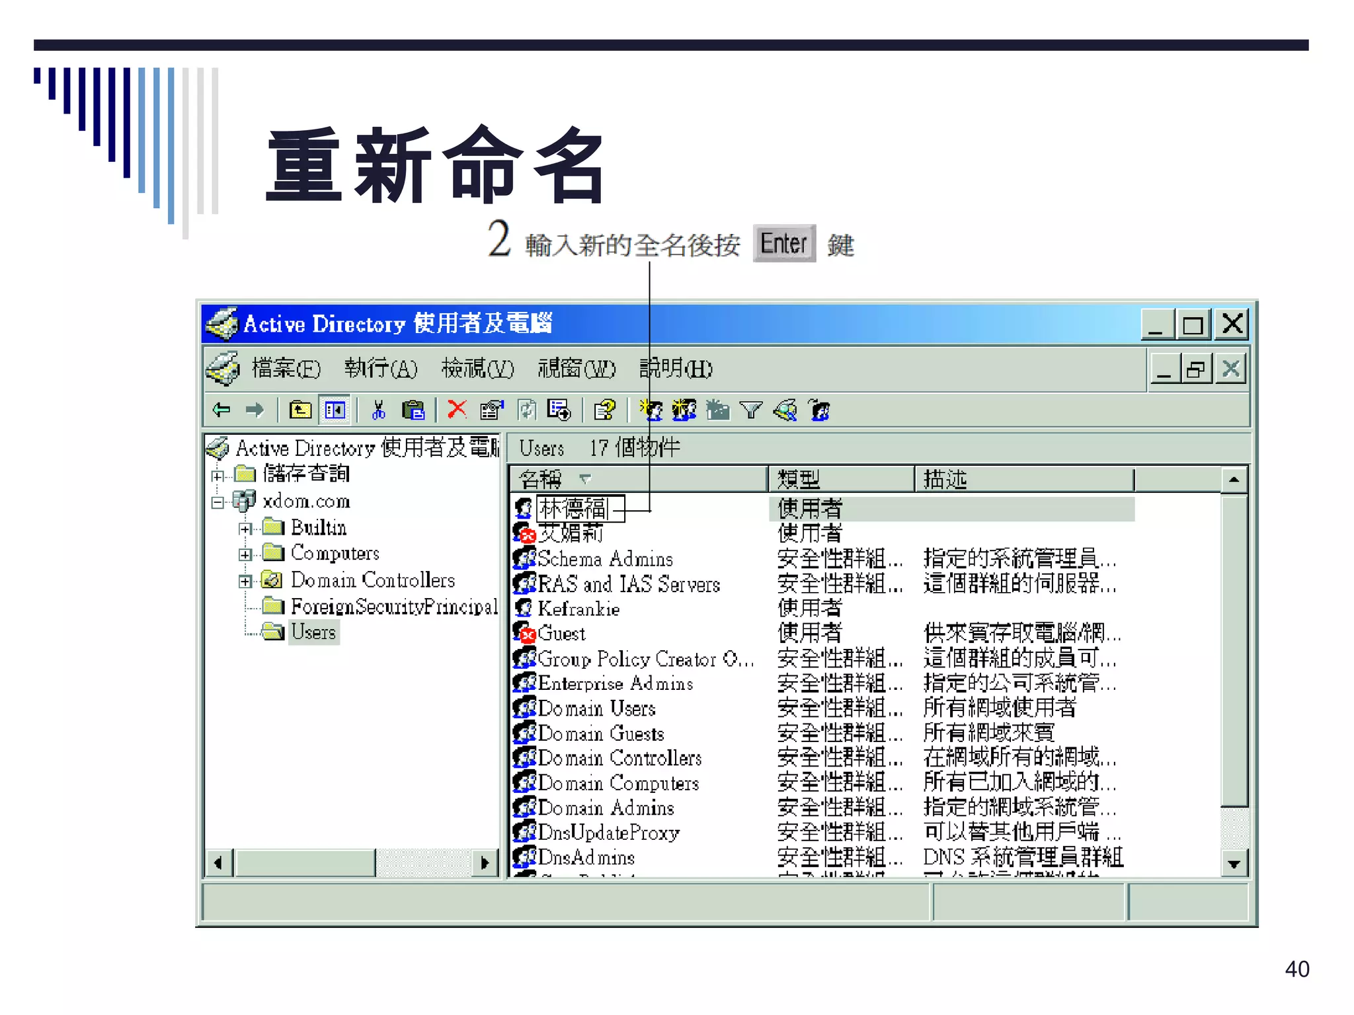The image size is (1354, 1015).
Task: Click the Filter funnel icon
Action: tap(751, 411)
